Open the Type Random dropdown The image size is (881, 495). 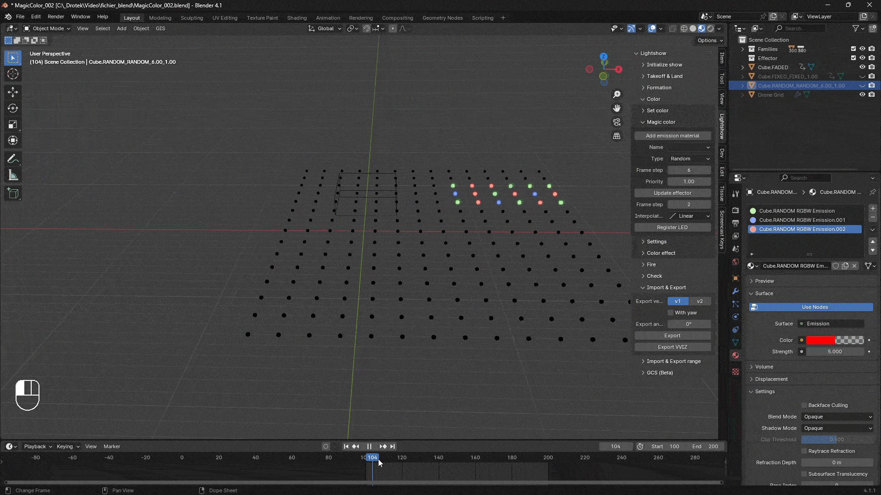pos(689,159)
